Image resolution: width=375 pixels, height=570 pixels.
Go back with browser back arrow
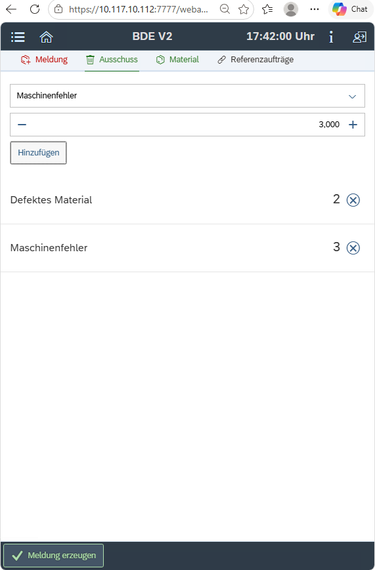point(11,9)
